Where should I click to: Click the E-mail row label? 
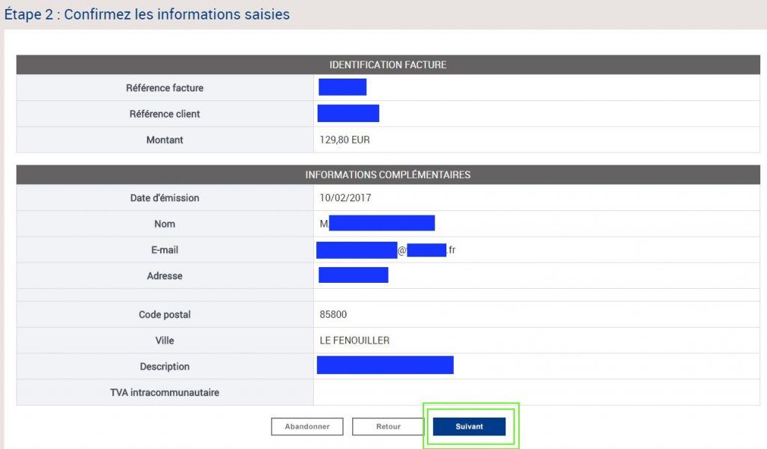[165, 250]
